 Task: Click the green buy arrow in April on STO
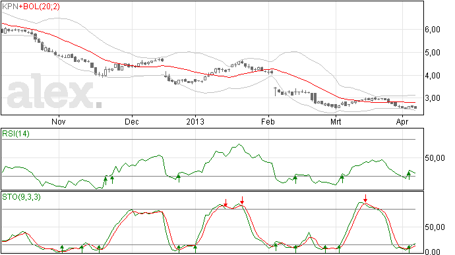coord(409,249)
